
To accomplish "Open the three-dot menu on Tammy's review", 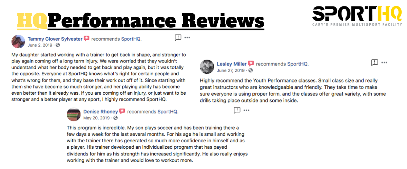I will (187, 37).
